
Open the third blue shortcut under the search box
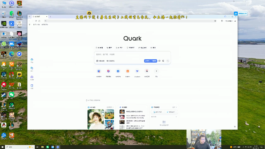[x=118, y=71]
